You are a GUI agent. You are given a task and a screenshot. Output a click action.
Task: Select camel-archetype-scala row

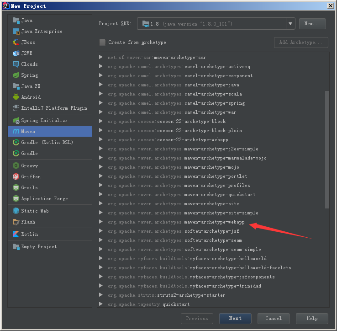click(213, 94)
